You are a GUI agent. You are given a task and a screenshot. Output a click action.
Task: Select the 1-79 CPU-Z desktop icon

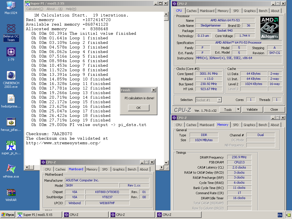(x=11, y=54)
